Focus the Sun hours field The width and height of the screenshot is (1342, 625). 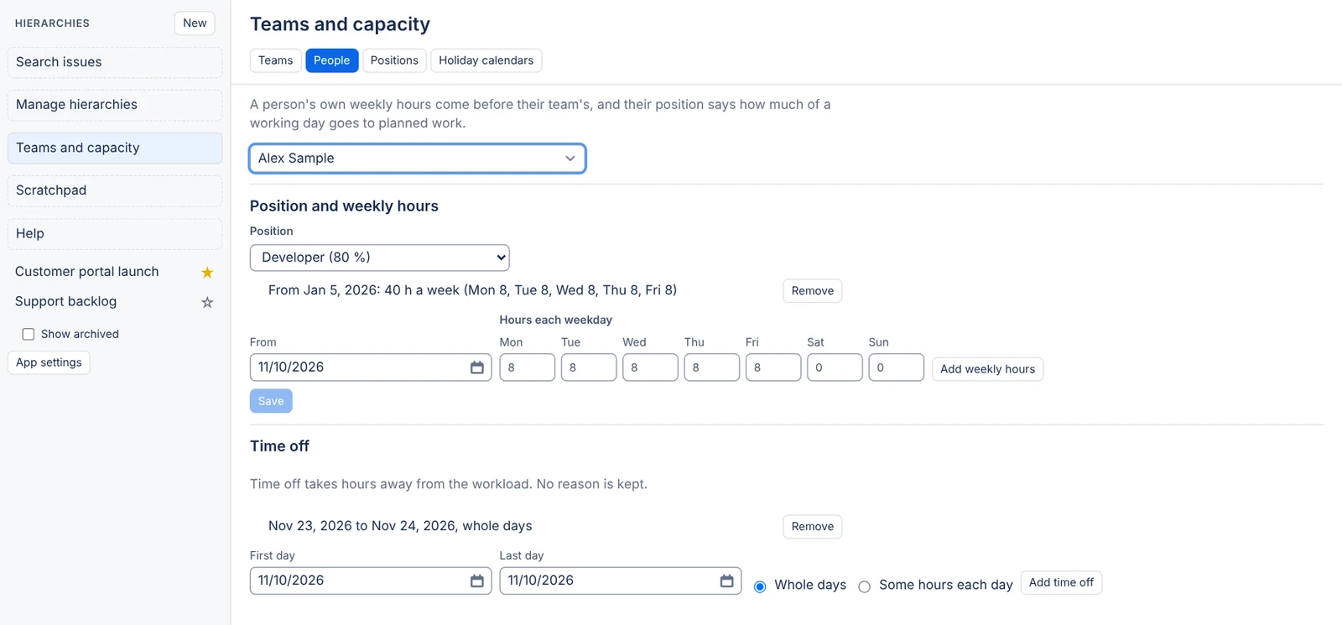click(896, 367)
